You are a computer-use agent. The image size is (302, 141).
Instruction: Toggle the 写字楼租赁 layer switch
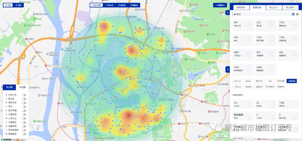pyautogui.click(x=24, y=130)
